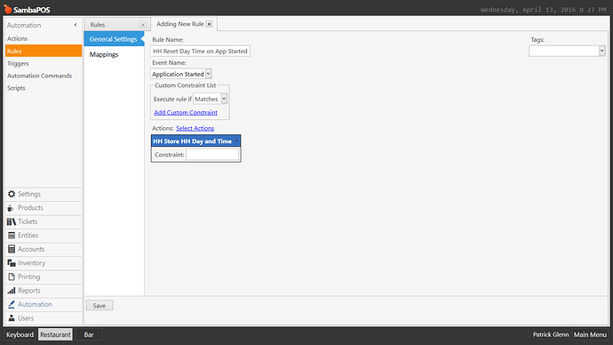This screenshot has height=345, width=613.
Task: Click the date and time display
Action: [544, 10]
